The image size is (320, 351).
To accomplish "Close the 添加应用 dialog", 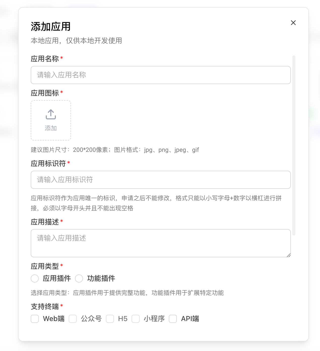I will coord(293,23).
